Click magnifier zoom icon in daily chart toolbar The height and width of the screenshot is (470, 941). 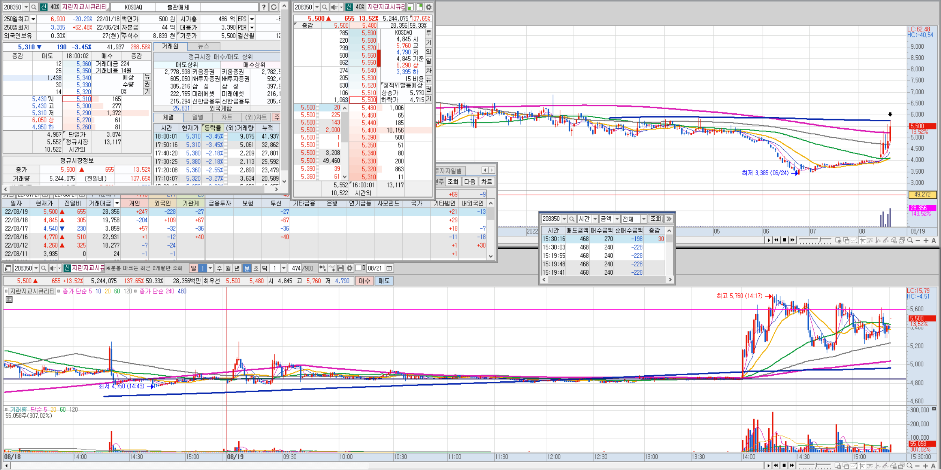coord(910,240)
